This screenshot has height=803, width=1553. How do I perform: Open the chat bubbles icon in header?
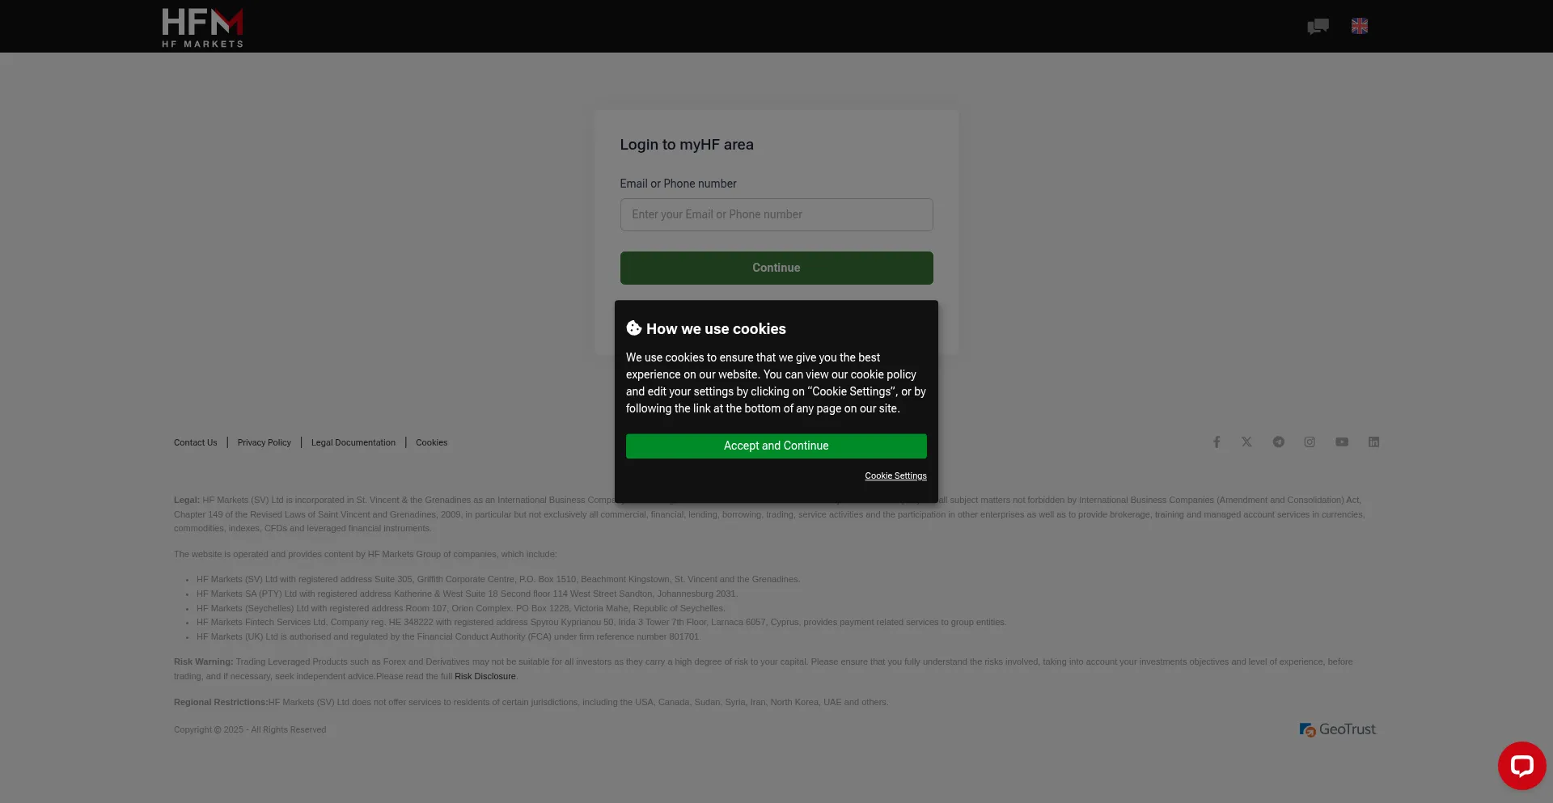coord(1318,27)
